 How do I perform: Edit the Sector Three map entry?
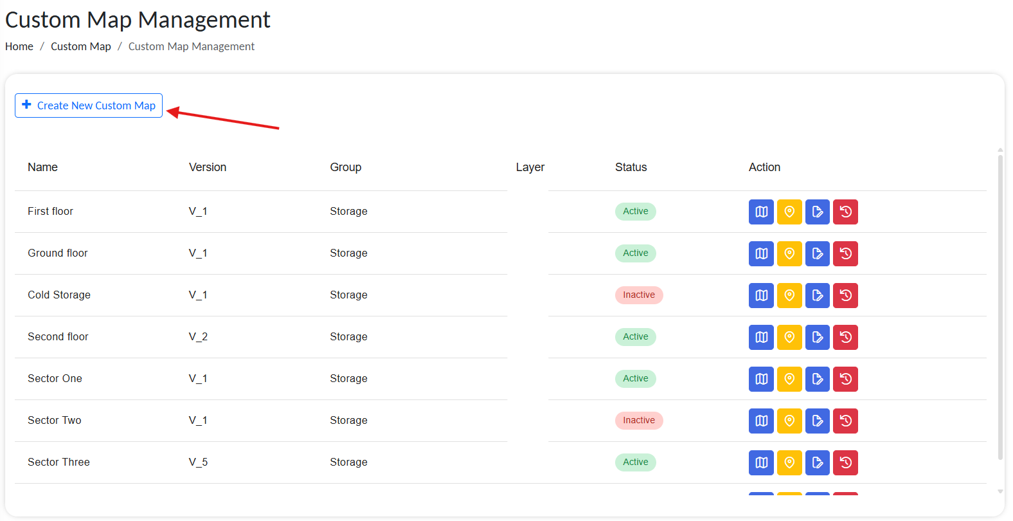coord(818,462)
